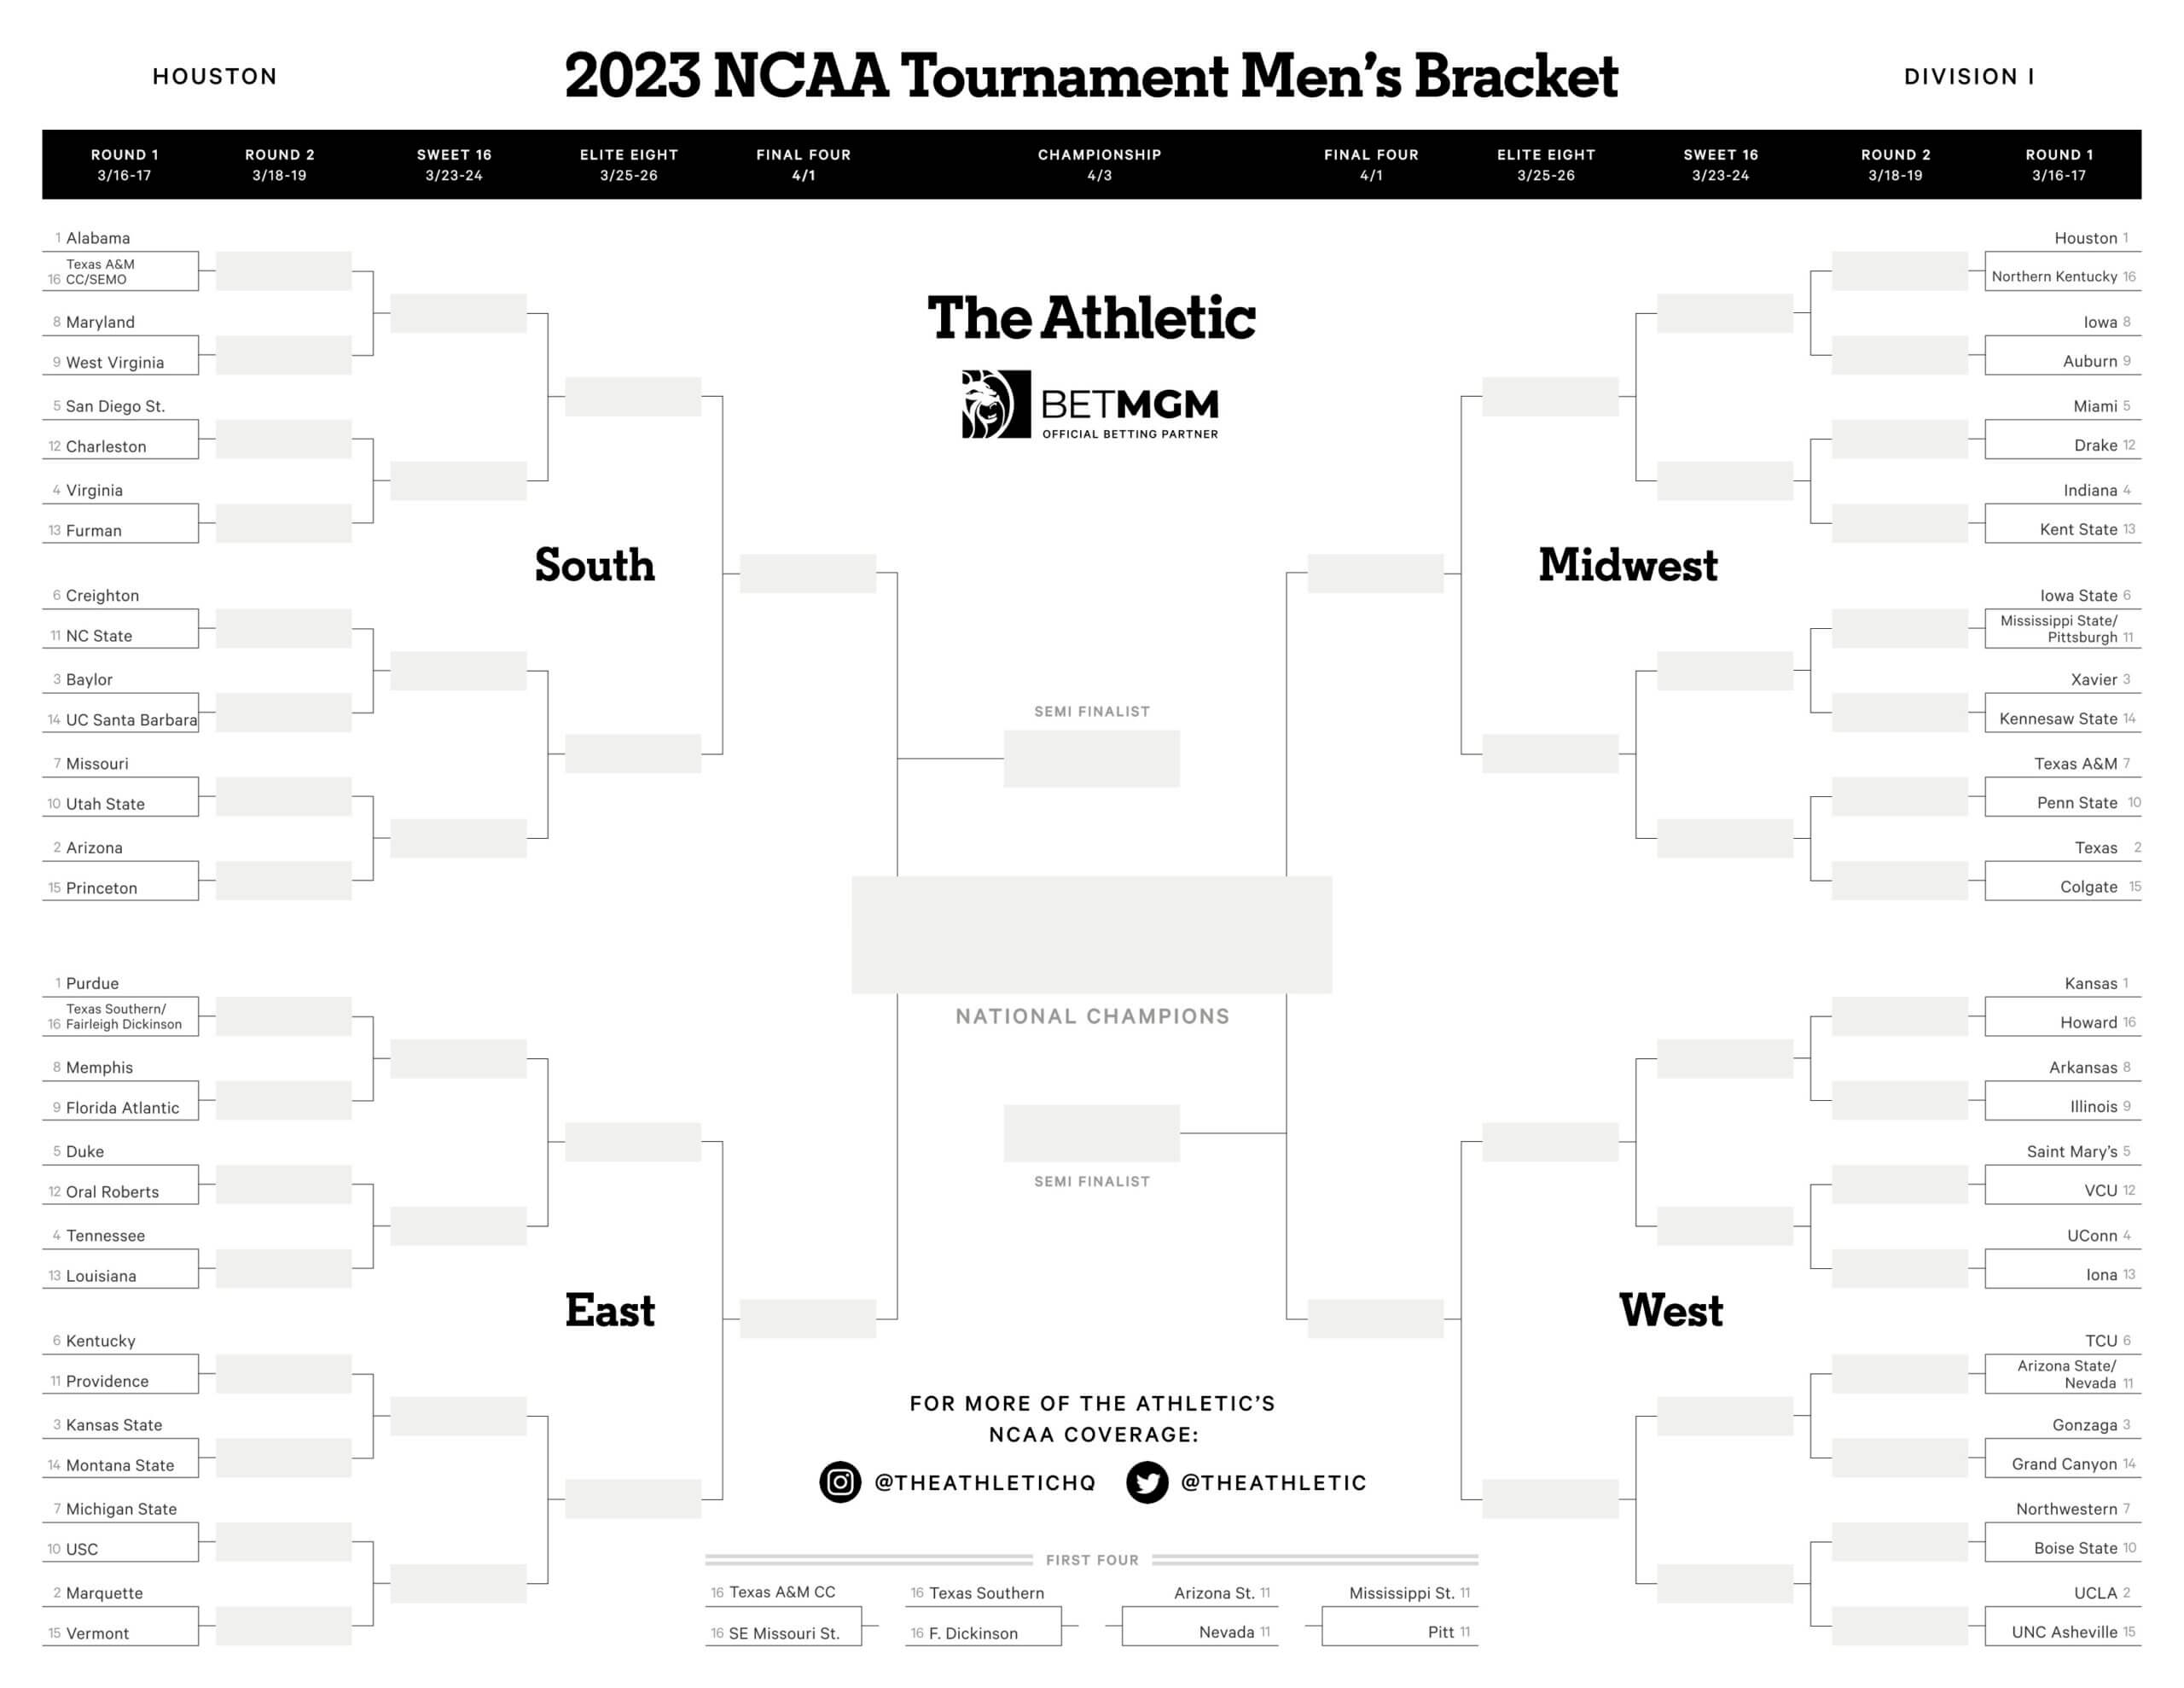Select the West region title
Screen dimensions: 2184x1688
pyautogui.click(x=1670, y=1311)
